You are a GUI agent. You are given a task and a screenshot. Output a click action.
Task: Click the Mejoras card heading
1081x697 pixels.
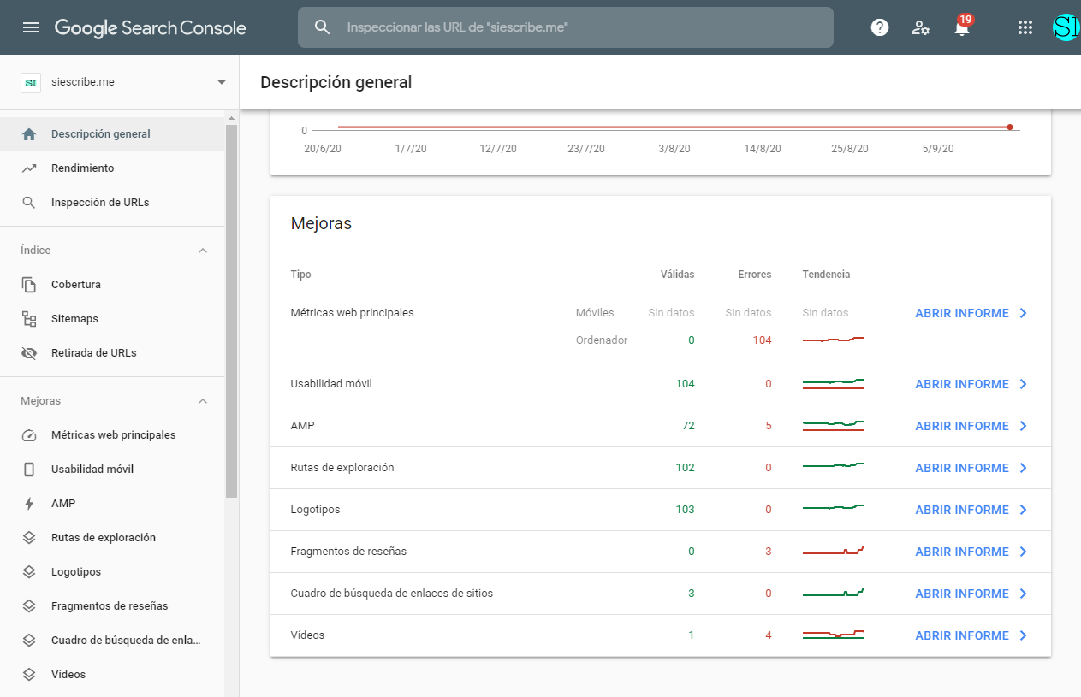tap(321, 224)
